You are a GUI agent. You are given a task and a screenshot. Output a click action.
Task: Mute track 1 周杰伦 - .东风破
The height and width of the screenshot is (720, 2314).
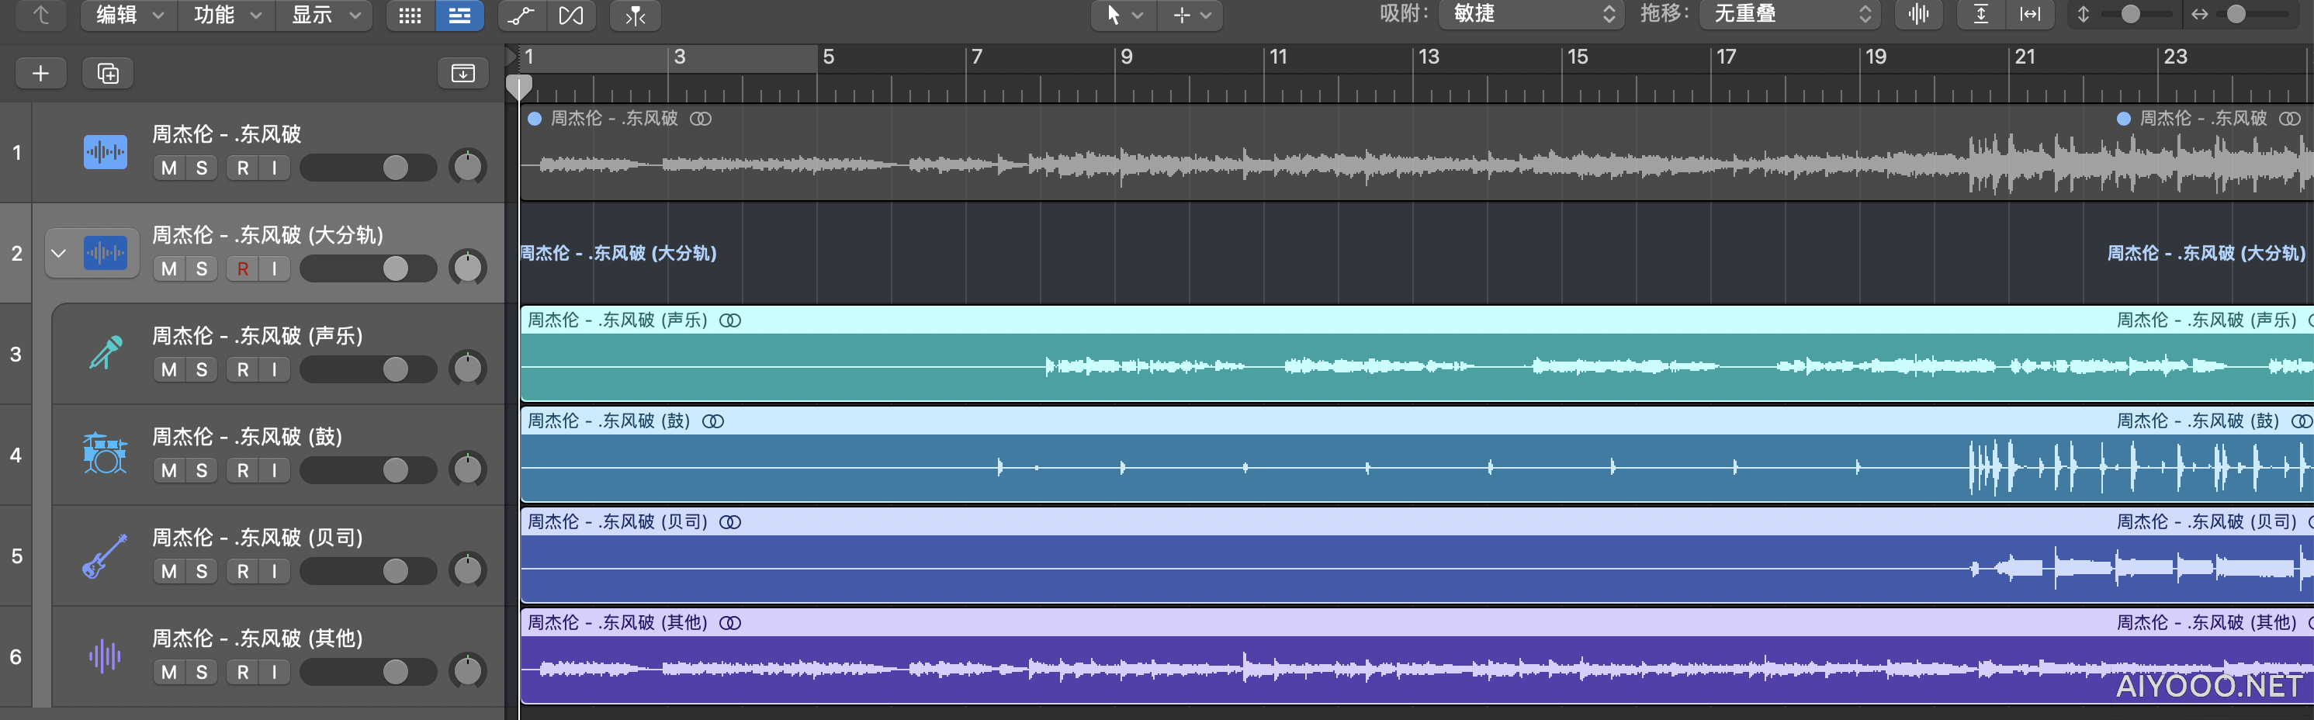169,168
